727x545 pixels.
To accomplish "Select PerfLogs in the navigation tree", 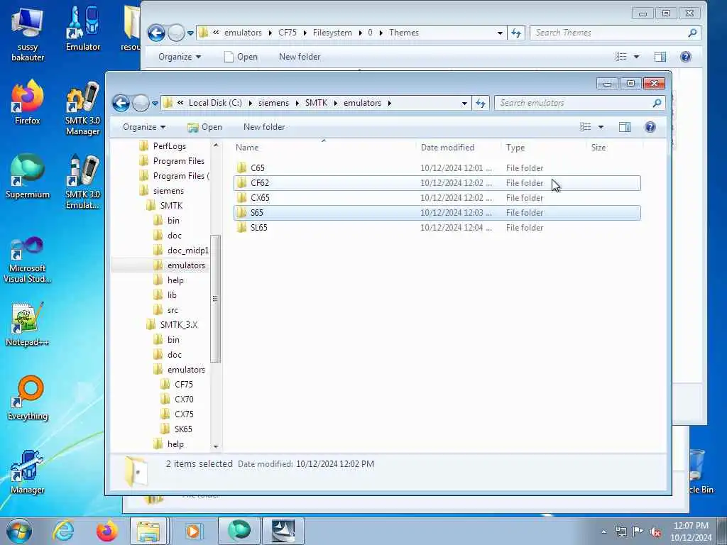I will (x=169, y=146).
